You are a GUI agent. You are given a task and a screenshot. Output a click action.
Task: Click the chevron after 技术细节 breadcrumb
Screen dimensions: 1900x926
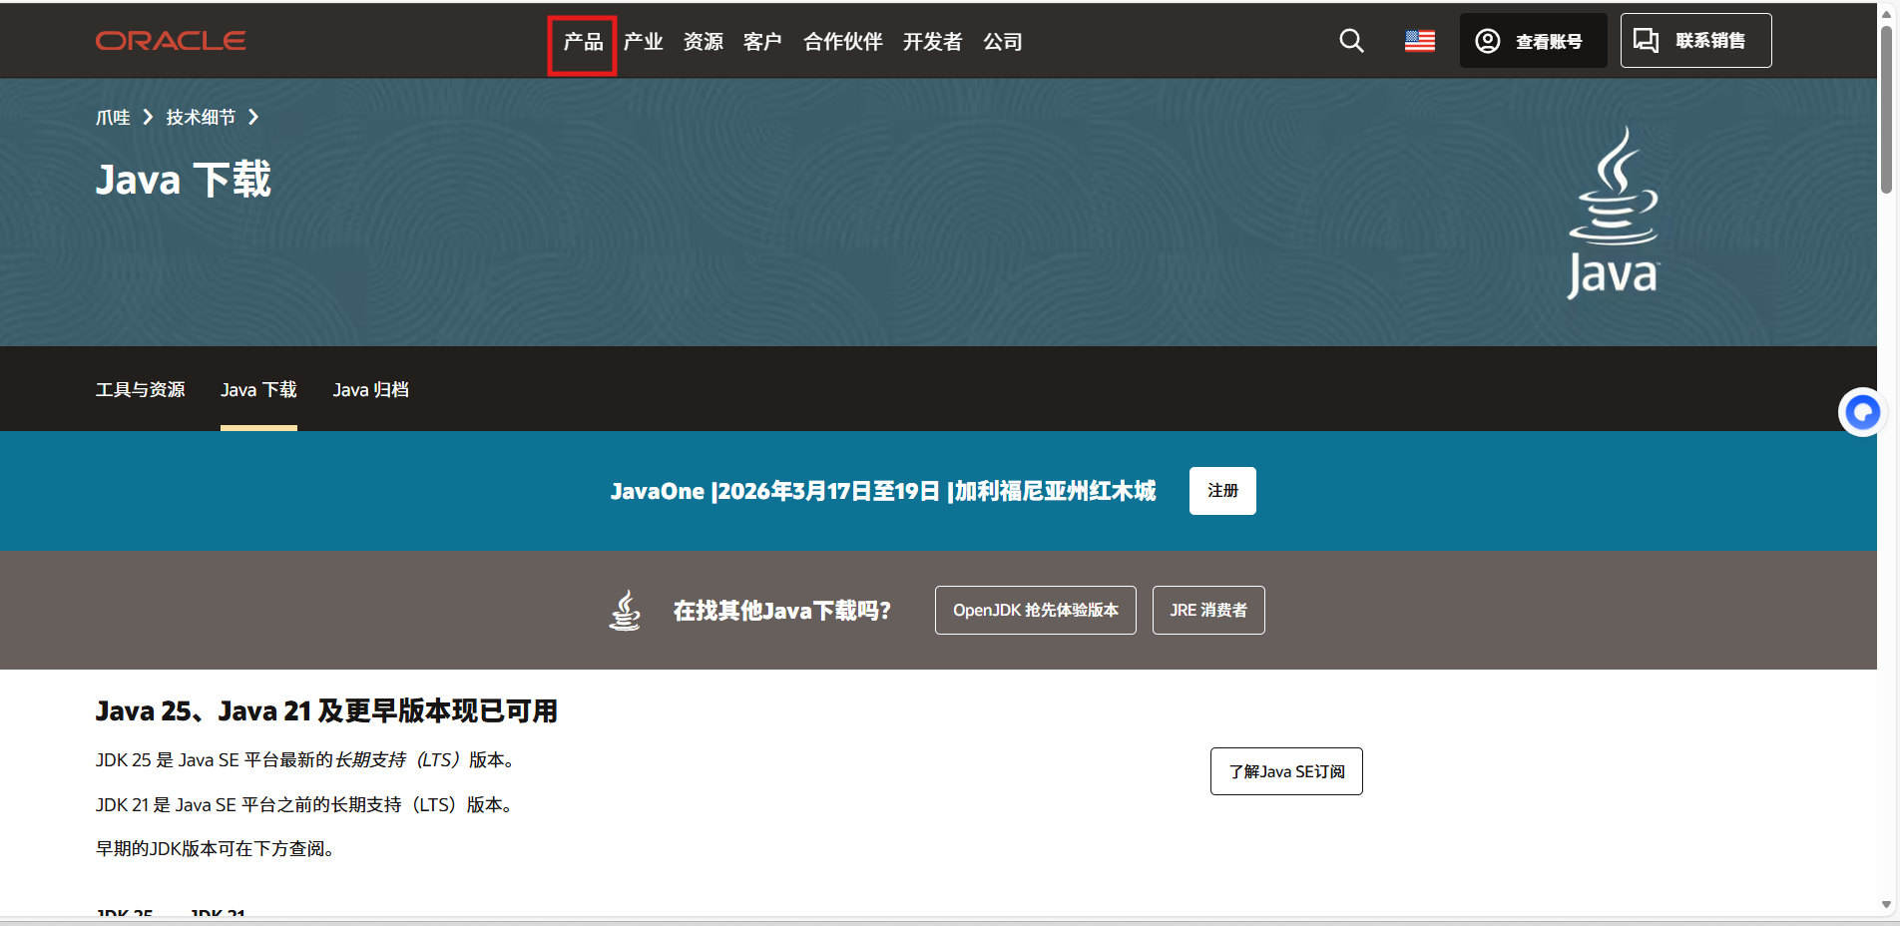pos(253,118)
